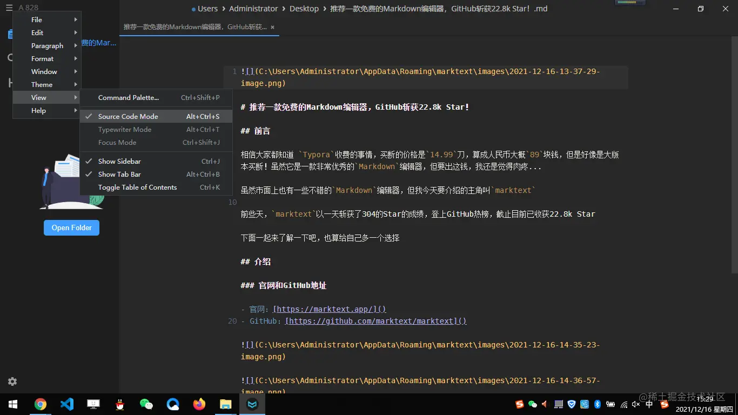Click the highlighted View menu item
The width and height of the screenshot is (738, 415).
47,97
